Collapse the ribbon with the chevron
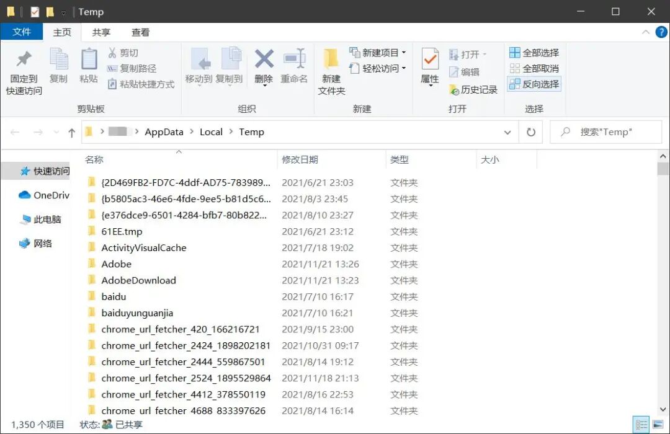Image resolution: width=670 pixels, height=434 pixels. (x=646, y=32)
